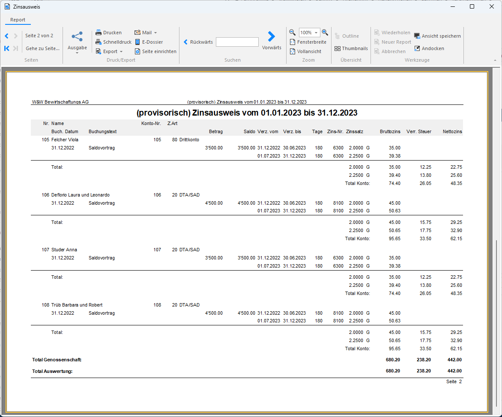Image resolution: width=502 pixels, height=417 pixels.
Task: Fit the report to Fensterbreite
Action: (308, 42)
